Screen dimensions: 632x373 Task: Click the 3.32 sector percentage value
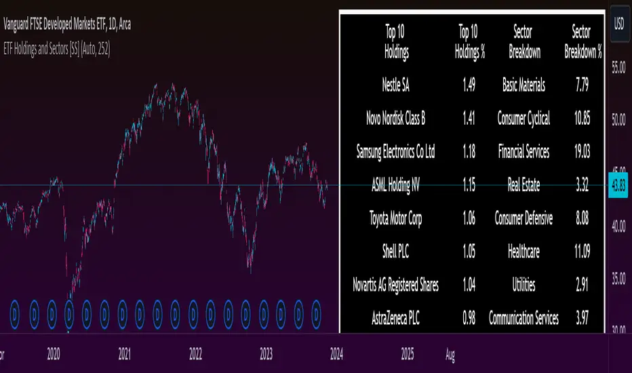coord(582,185)
